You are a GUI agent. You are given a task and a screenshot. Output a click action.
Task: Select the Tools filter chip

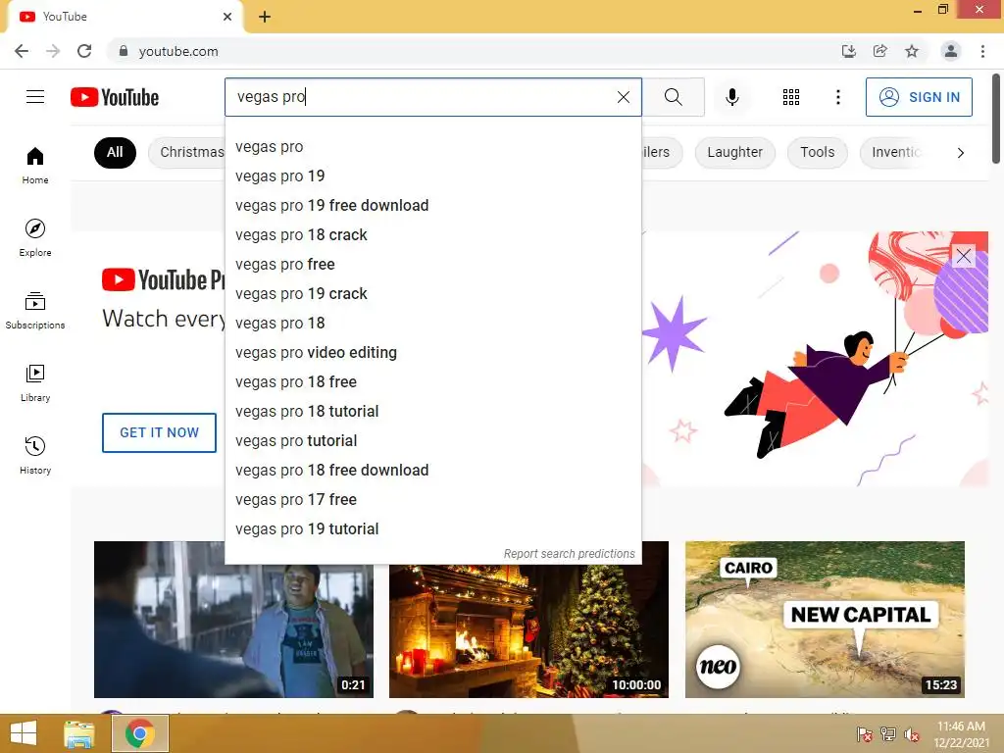(818, 152)
